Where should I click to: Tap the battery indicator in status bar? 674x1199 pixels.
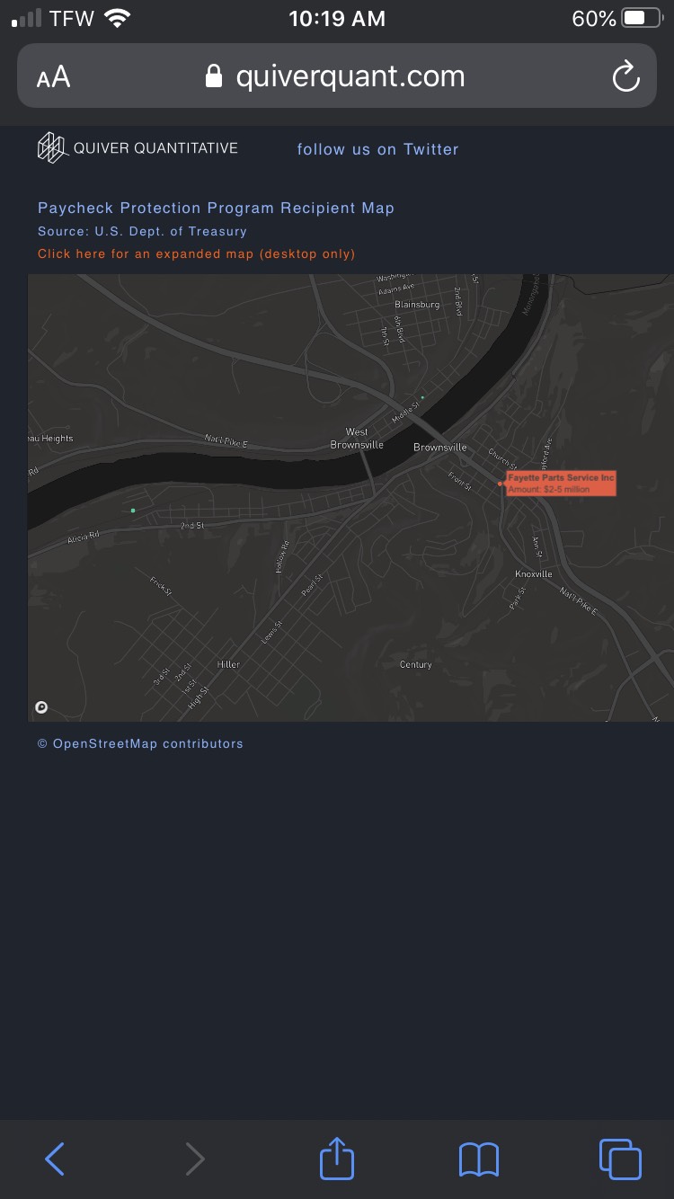tap(642, 18)
